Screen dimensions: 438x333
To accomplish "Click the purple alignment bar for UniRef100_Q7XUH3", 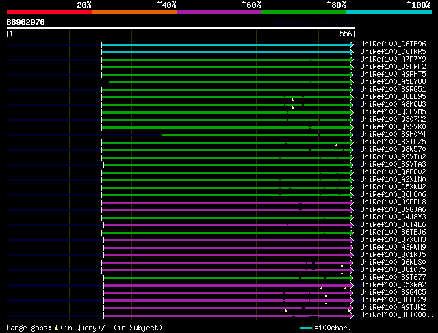I will click(226, 240).
